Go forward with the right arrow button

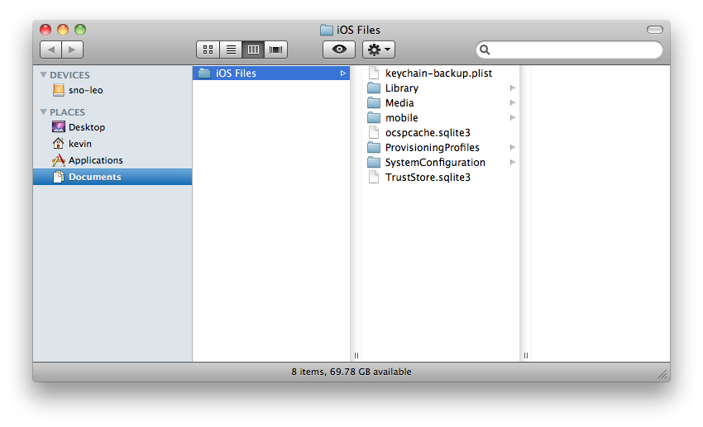[x=72, y=50]
